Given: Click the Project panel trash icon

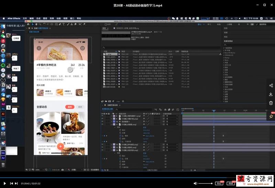Looking at the screenshot, I should [x=123, y=101].
